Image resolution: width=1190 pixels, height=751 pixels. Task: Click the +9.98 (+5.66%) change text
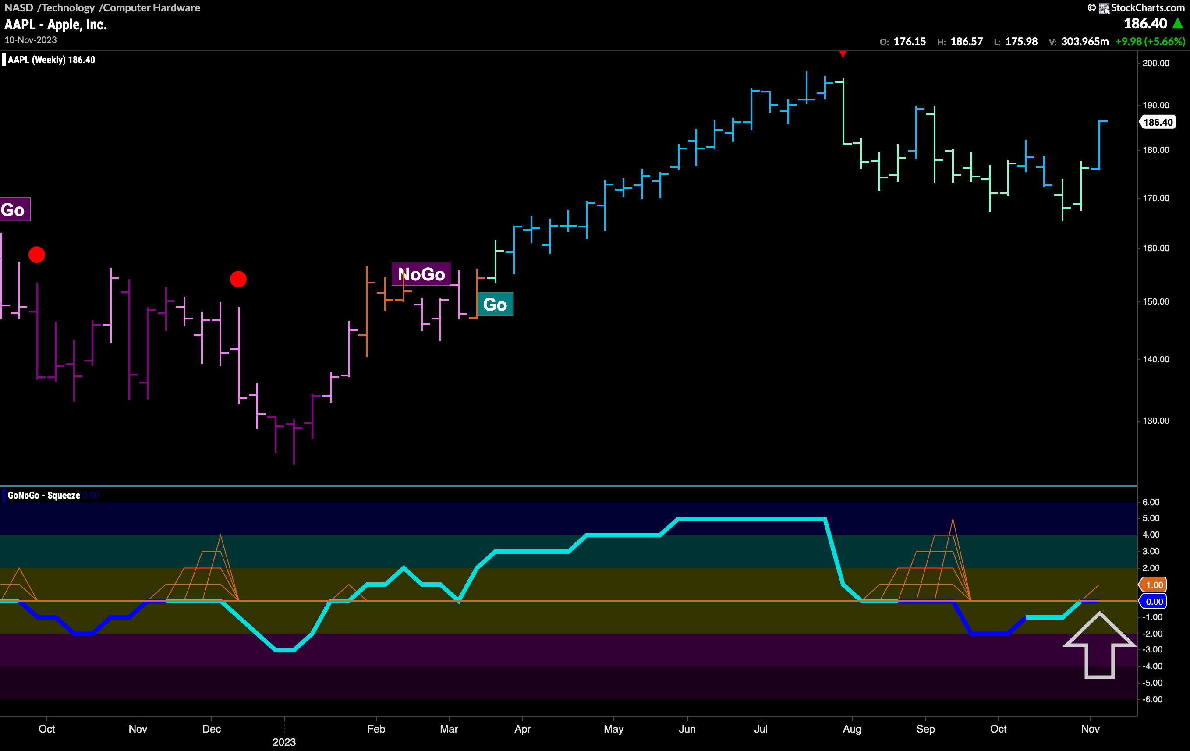(x=1150, y=42)
